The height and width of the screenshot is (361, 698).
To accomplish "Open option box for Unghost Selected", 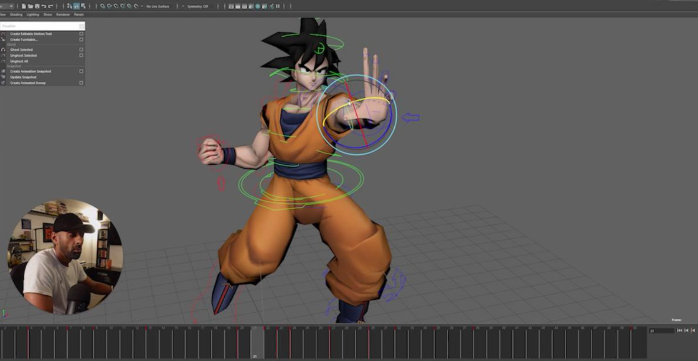I will pos(81,55).
